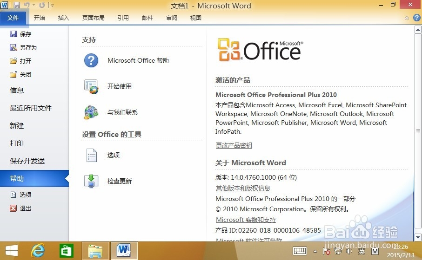Open the 页面布局 tab
Screen dimensions: 422x260
click(x=93, y=18)
